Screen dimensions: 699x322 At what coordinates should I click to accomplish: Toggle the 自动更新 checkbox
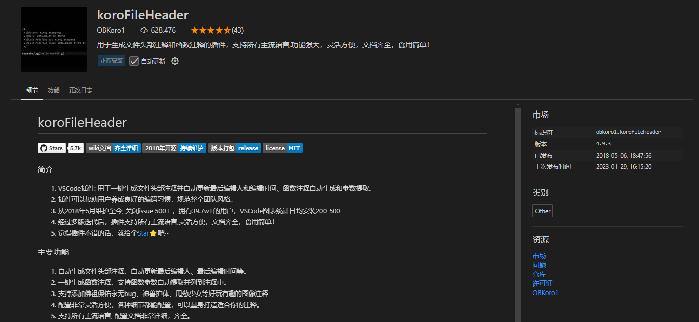[x=134, y=61]
